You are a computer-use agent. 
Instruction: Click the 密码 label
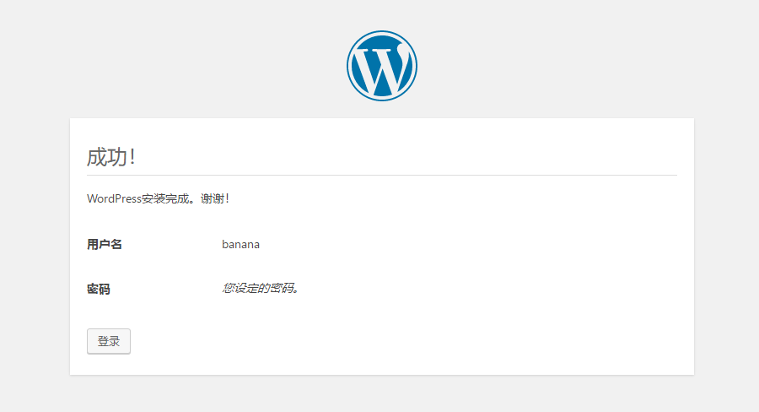[99, 289]
